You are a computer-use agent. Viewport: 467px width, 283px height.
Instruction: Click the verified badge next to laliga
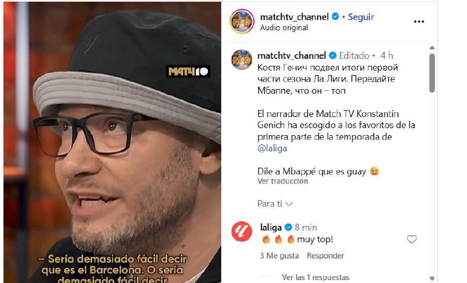click(x=288, y=228)
